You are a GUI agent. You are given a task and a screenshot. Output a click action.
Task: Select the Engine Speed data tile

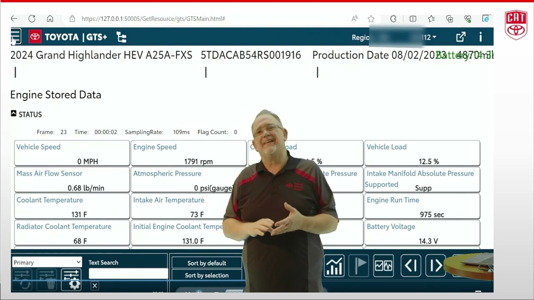click(189, 153)
